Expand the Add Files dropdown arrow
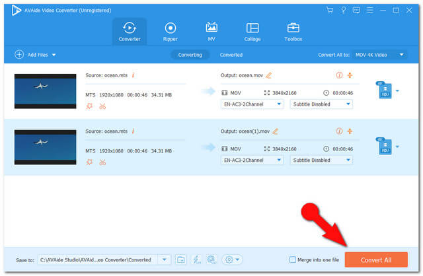This screenshot has height=276, width=423. 54,55
